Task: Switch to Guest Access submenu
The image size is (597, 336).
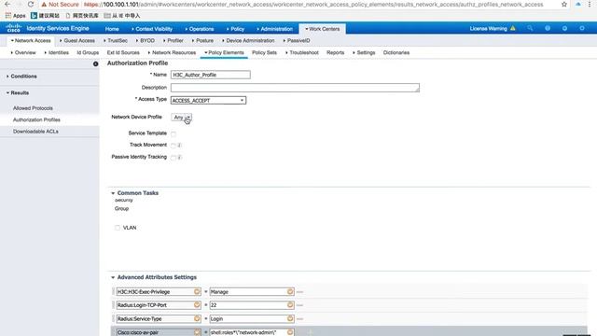Action: (76, 40)
